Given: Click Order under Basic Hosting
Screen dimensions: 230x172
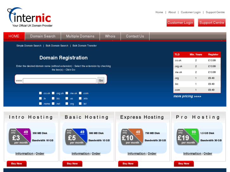Looking at the screenshot, I should coord(96,154).
